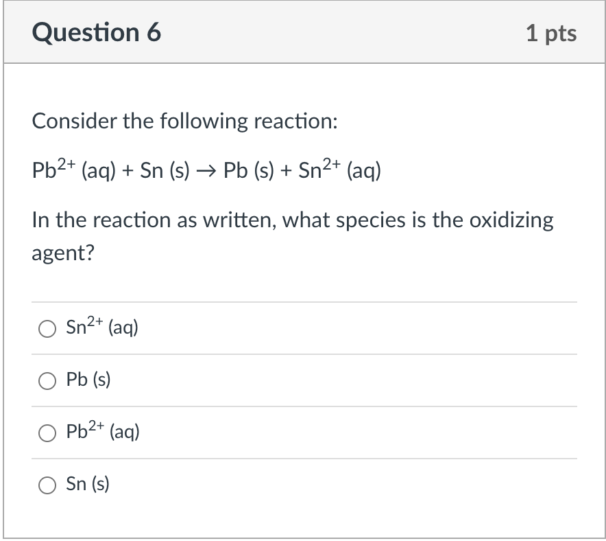The height and width of the screenshot is (541, 606).
Task: Click the 1 pts score label
Action: (551, 33)
